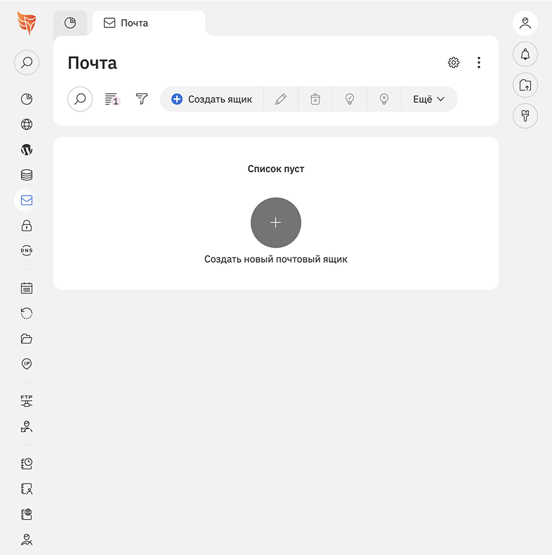The image size is (552, 555).
Task: Open the IP addresses sidebar icon
Action: click(27, 364)
